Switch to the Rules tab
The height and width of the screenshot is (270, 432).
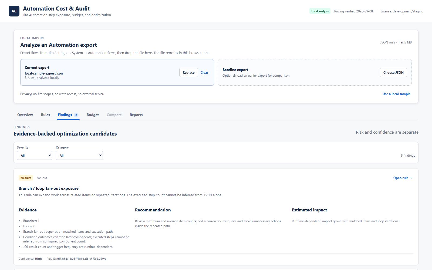click(x=45, y=115)
